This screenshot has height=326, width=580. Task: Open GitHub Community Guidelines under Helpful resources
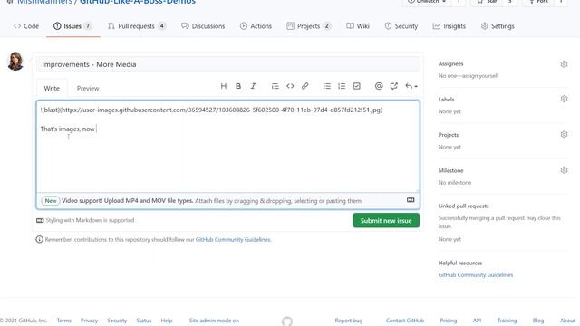(476, 275)
